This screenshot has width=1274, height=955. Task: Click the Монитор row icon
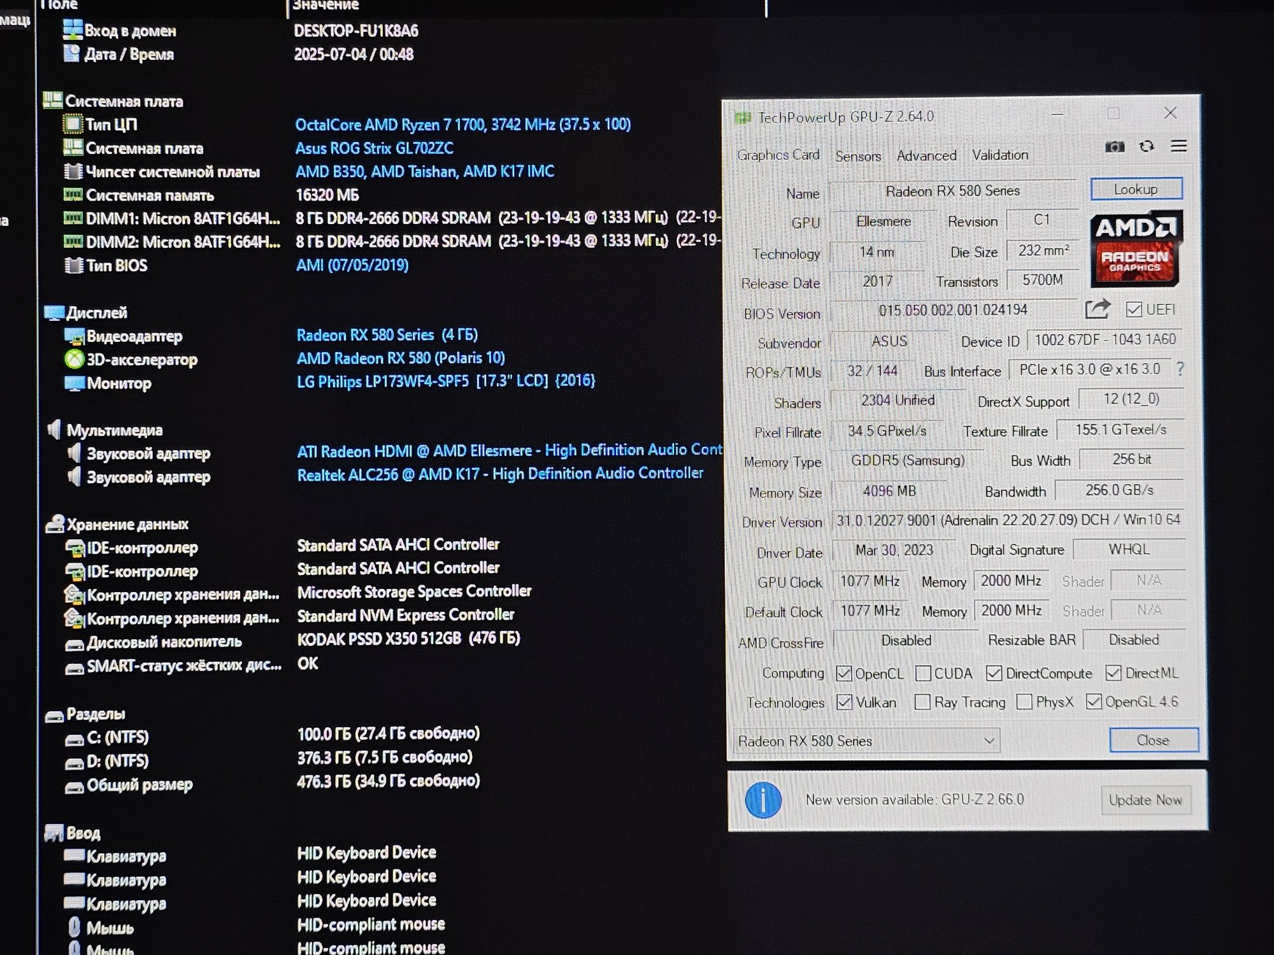coord(75,383)
